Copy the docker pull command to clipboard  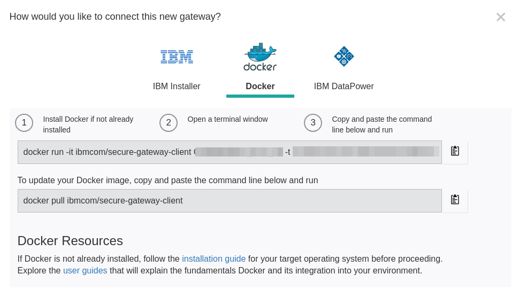coord(455,200)
